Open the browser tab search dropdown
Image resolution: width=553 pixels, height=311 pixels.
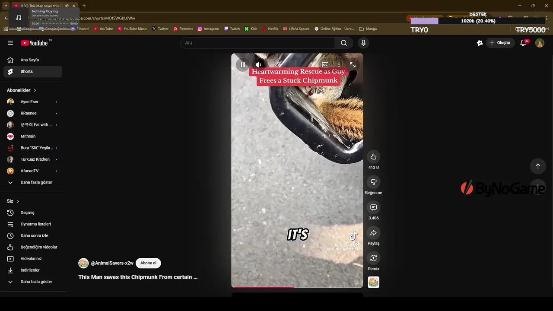point(6,6)
